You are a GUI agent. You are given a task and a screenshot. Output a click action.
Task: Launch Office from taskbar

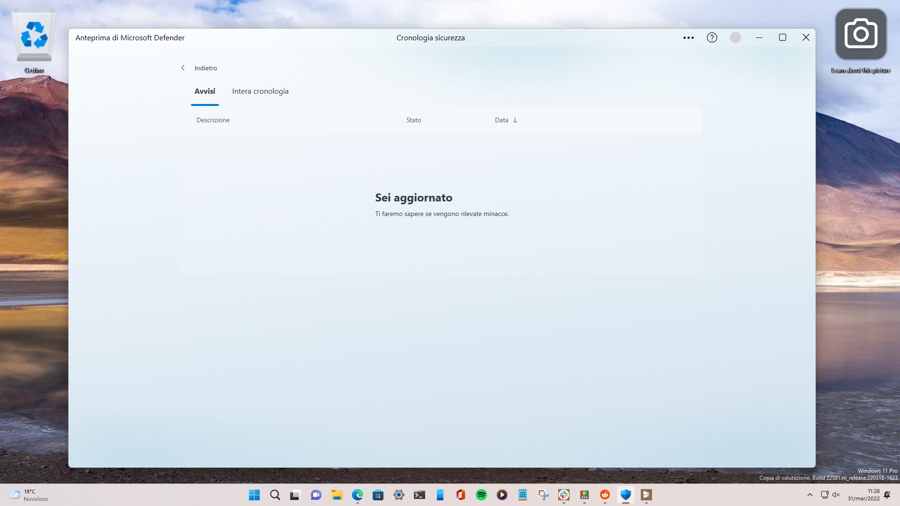click(460, 495)
